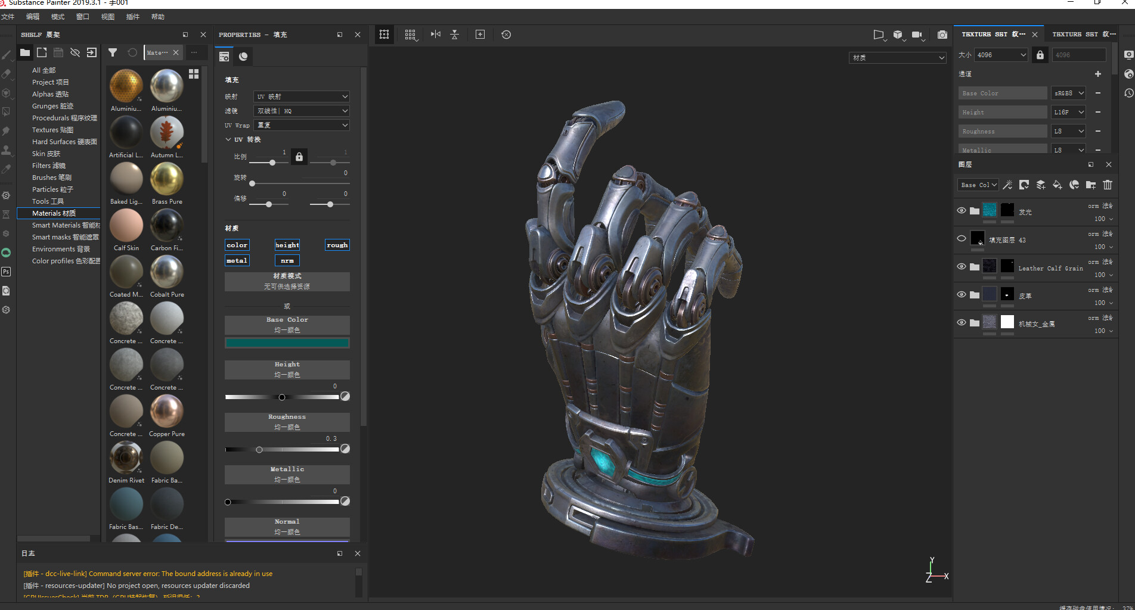Click the 材质模式 button
This screenshot has width=1135, height=610.
point(287,281)
